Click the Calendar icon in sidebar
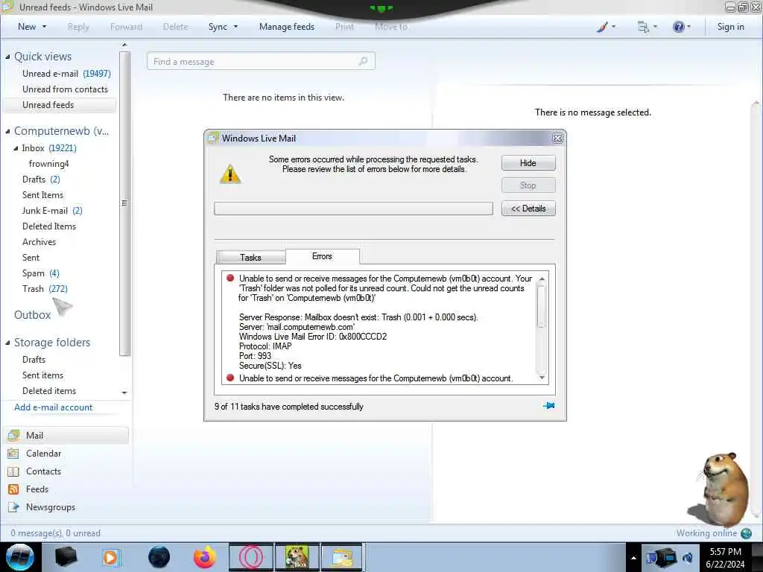Screen dimensions: 763x572 tap(13, 454)
